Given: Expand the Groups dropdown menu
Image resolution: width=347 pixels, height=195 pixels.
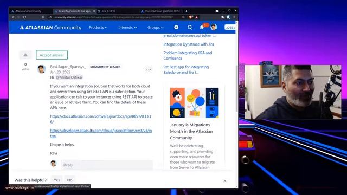Looking at the screenshot, I should coord(156,28).
